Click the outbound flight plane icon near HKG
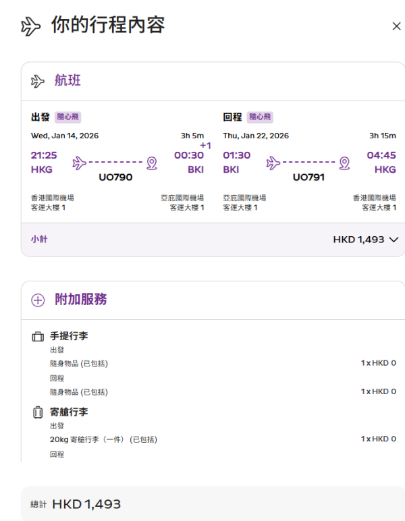 click(x=80, y=163)
